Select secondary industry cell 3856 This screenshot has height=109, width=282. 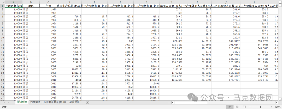coord(121,87)
